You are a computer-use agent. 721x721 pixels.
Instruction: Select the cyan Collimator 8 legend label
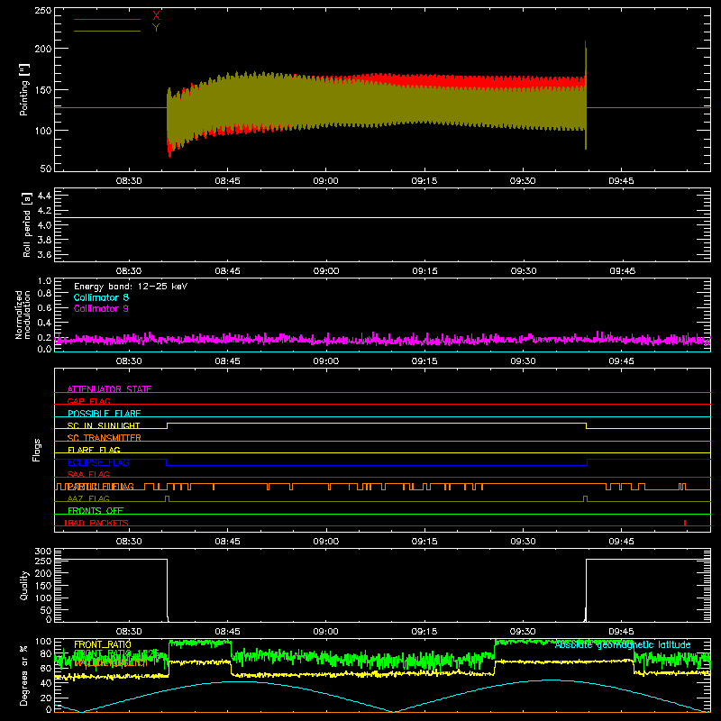click(101, 297)
